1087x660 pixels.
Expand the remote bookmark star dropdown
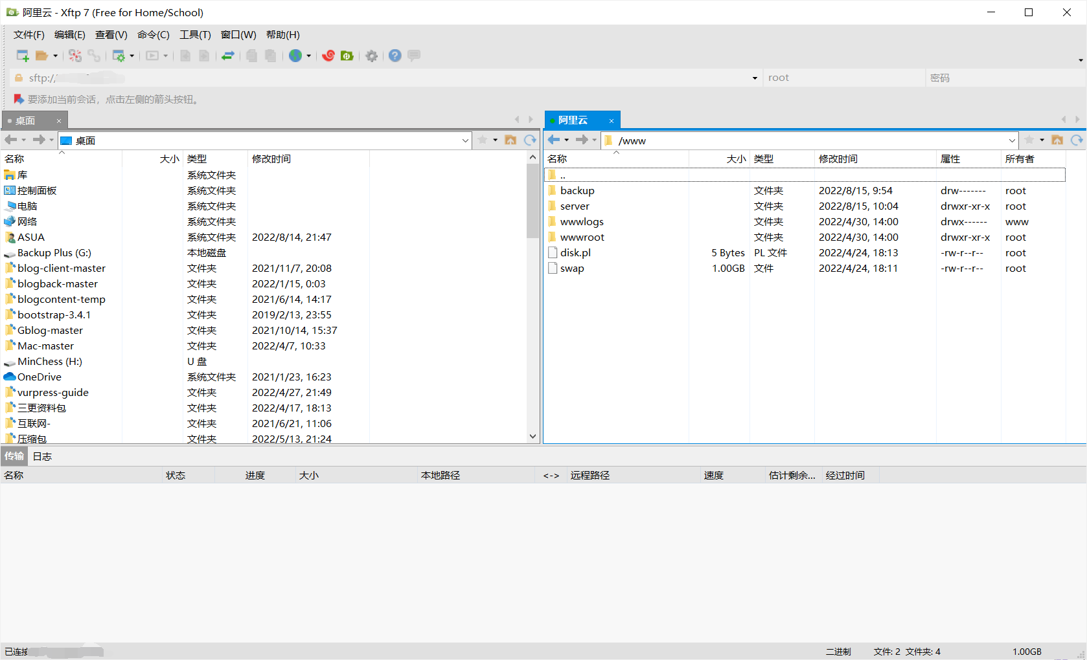(x=1042, y=140)
